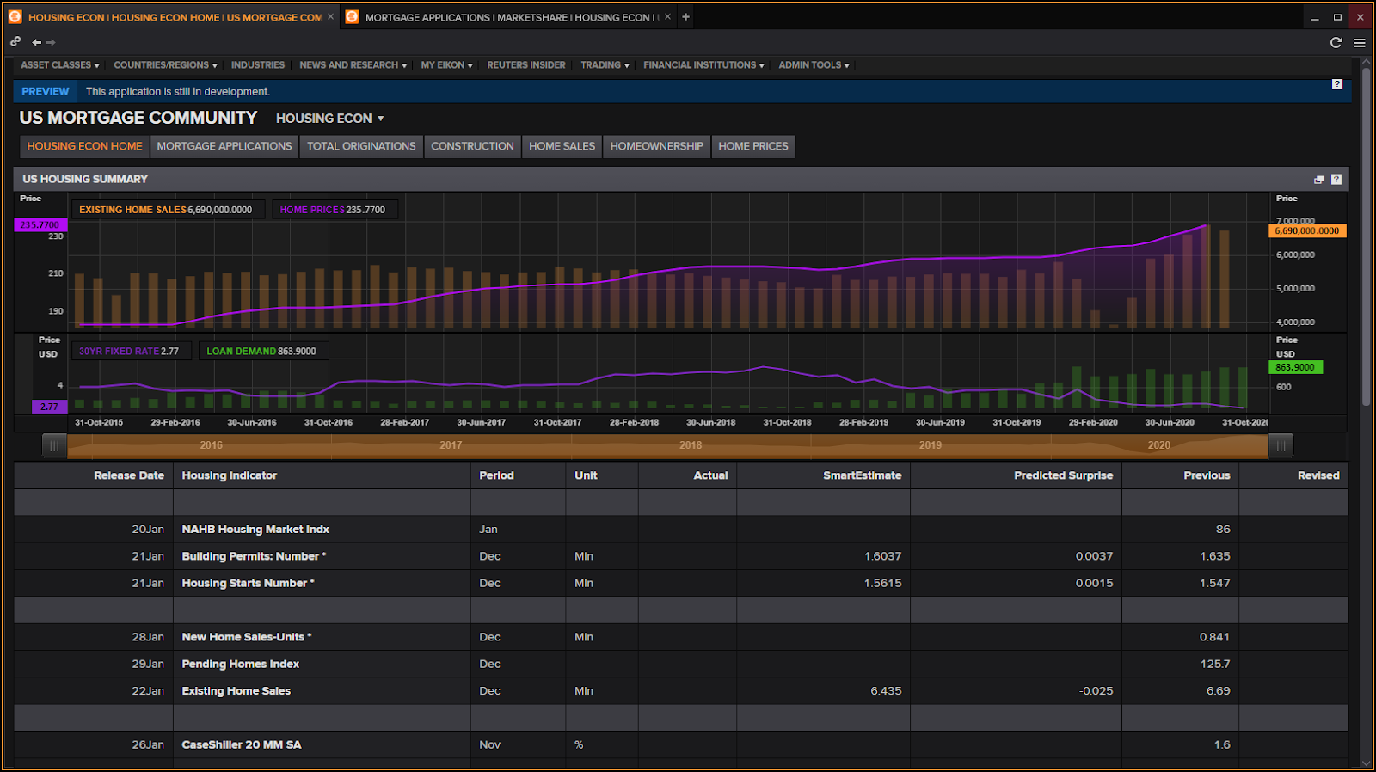Expand the Asset Classes menu
Viewport: 1376px width, 772px height.
point(60,65)
